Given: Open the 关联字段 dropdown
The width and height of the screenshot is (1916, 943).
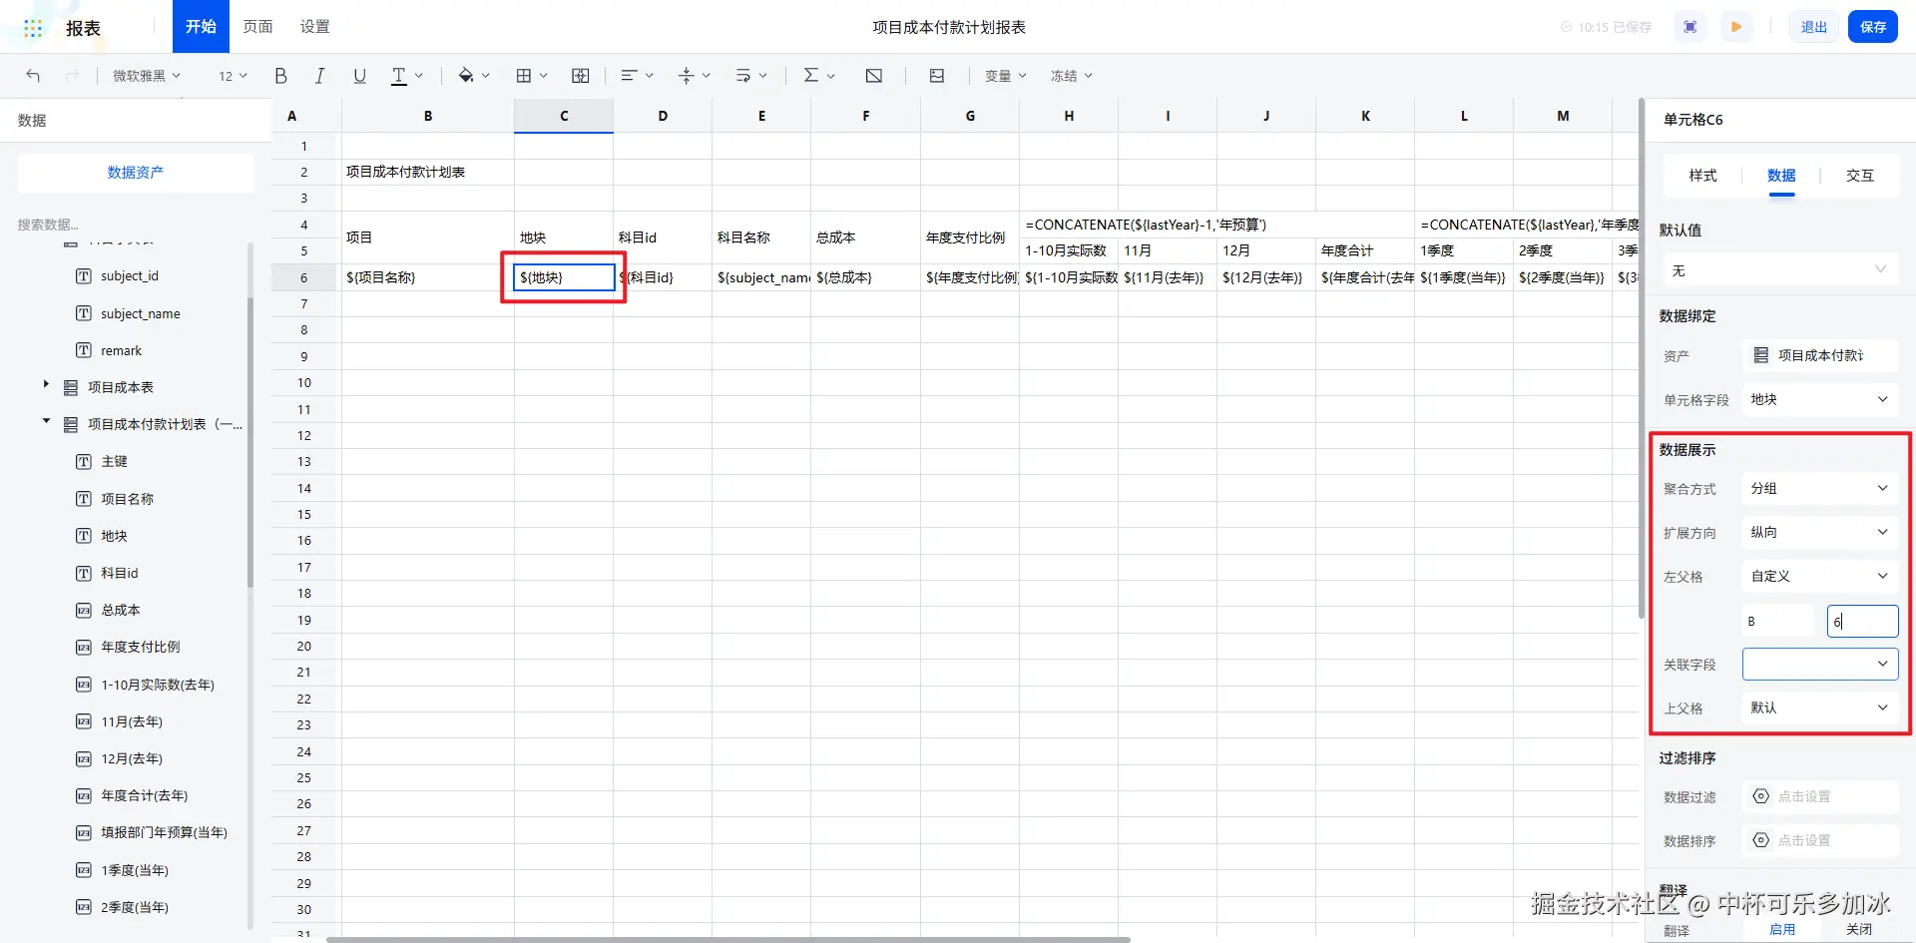Looking at the screenshot, I should [1820, 665].
